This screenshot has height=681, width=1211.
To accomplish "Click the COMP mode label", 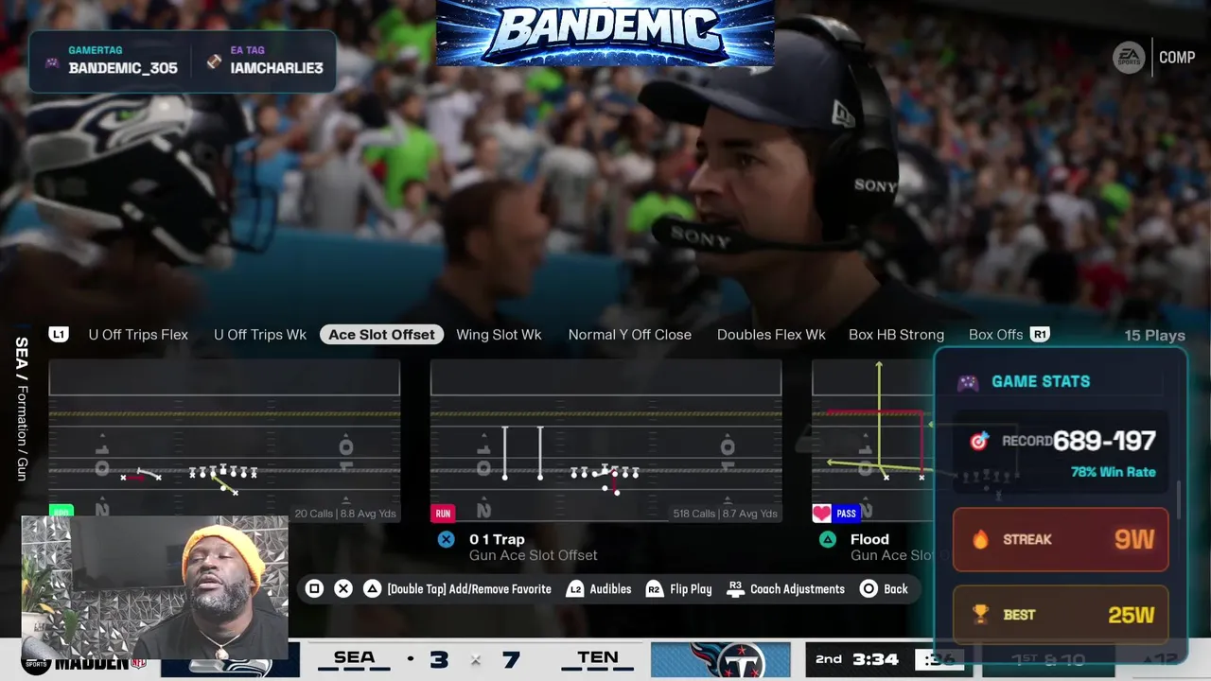I will click(x=1177, y=58).
